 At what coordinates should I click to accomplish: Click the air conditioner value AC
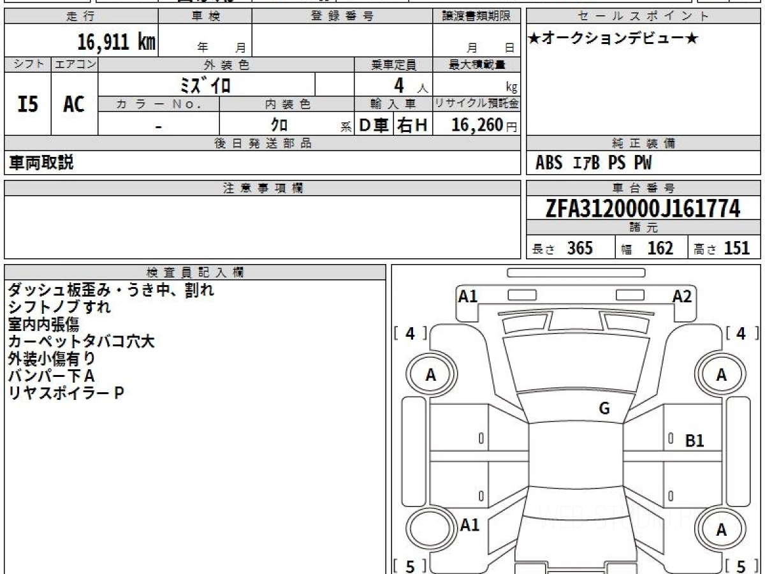pos(75,103)
